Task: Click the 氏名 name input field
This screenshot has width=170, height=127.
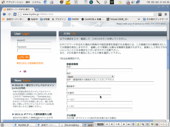Action: [x=100, y=70]
